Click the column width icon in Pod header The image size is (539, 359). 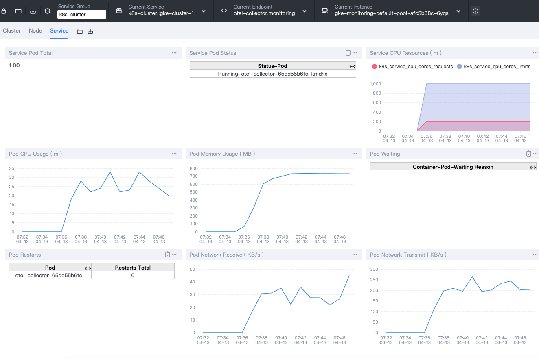click(88, 268)
